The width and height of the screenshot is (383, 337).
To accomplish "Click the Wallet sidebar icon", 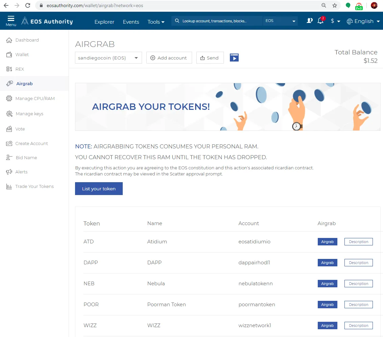I will tap(9, 55).
